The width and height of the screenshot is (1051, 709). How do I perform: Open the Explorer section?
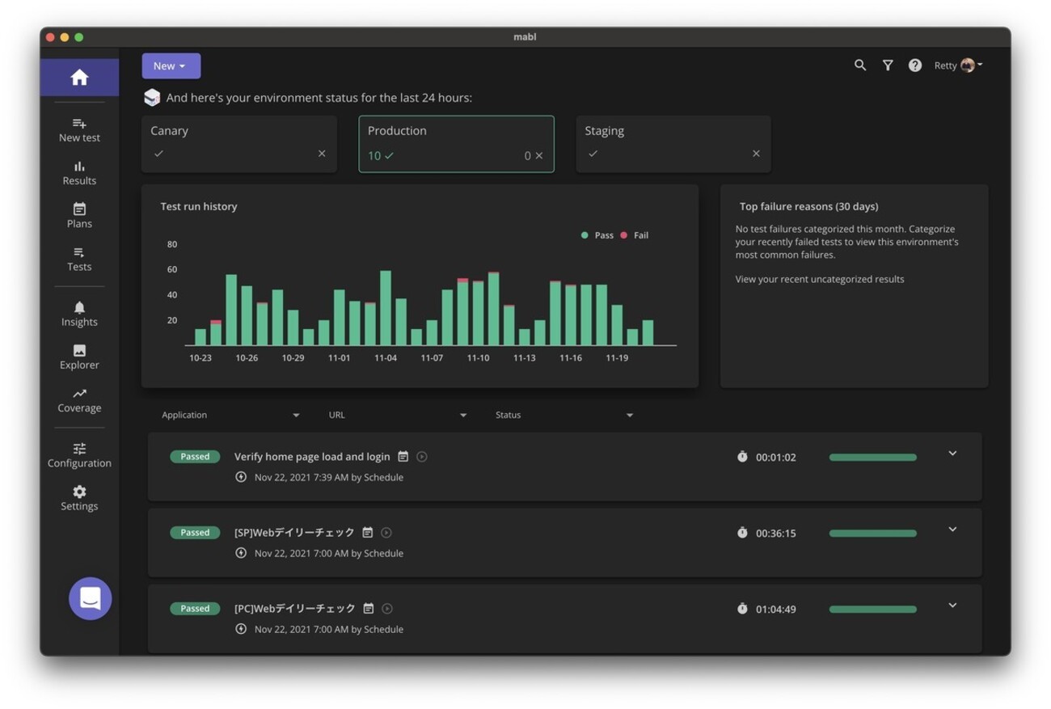(79, 357)
